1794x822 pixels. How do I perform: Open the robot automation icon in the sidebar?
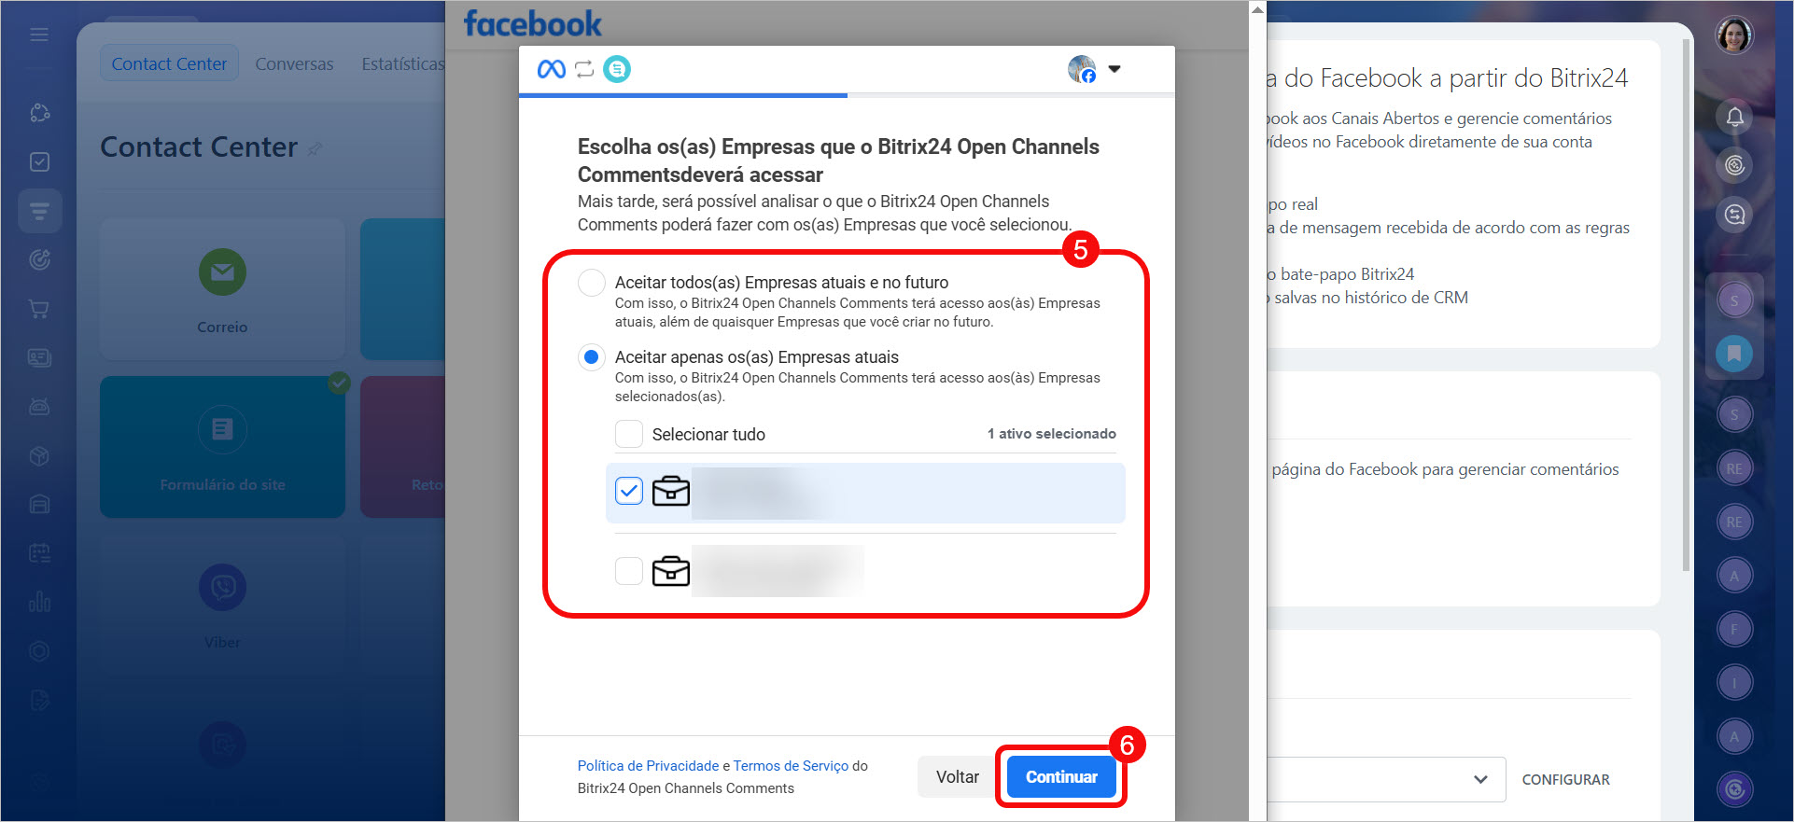(39, 406)
